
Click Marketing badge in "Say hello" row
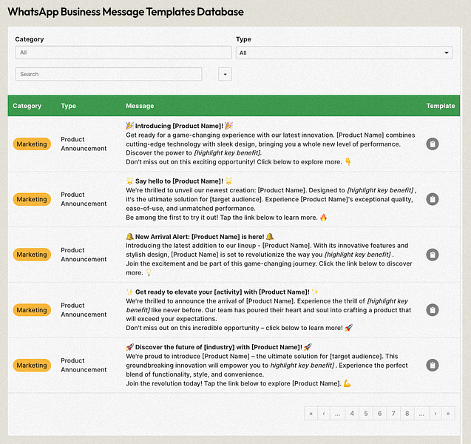(32, 199)
